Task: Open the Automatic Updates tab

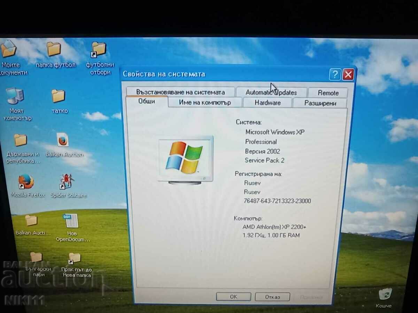Action: click(271, 92)
